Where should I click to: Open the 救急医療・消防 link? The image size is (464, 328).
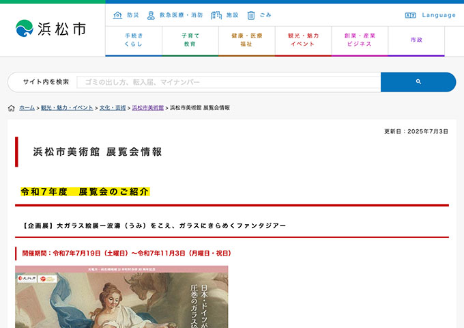tap(181, 15)
